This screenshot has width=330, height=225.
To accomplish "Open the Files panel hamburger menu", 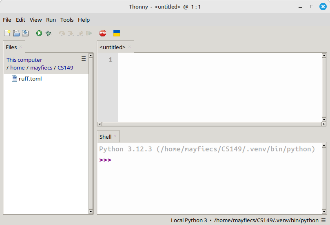I will click(x=84, y=59).
